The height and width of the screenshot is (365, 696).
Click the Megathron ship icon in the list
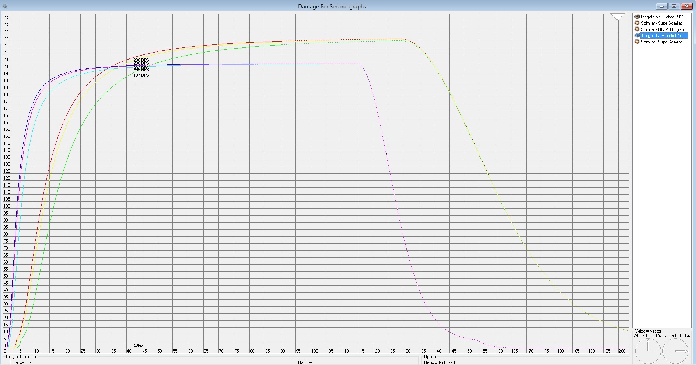tap(637, 17)
